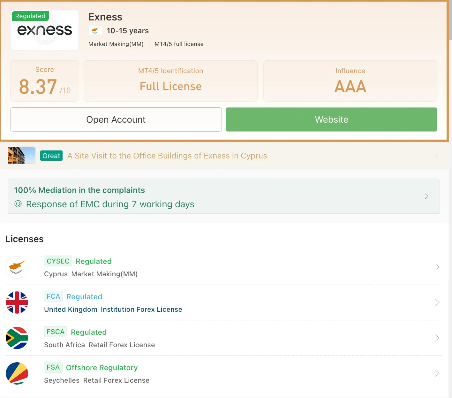Click 'Response of EMC during 7 working days'
The height and width of the screenshot is (398, 452).
[110, 204]
